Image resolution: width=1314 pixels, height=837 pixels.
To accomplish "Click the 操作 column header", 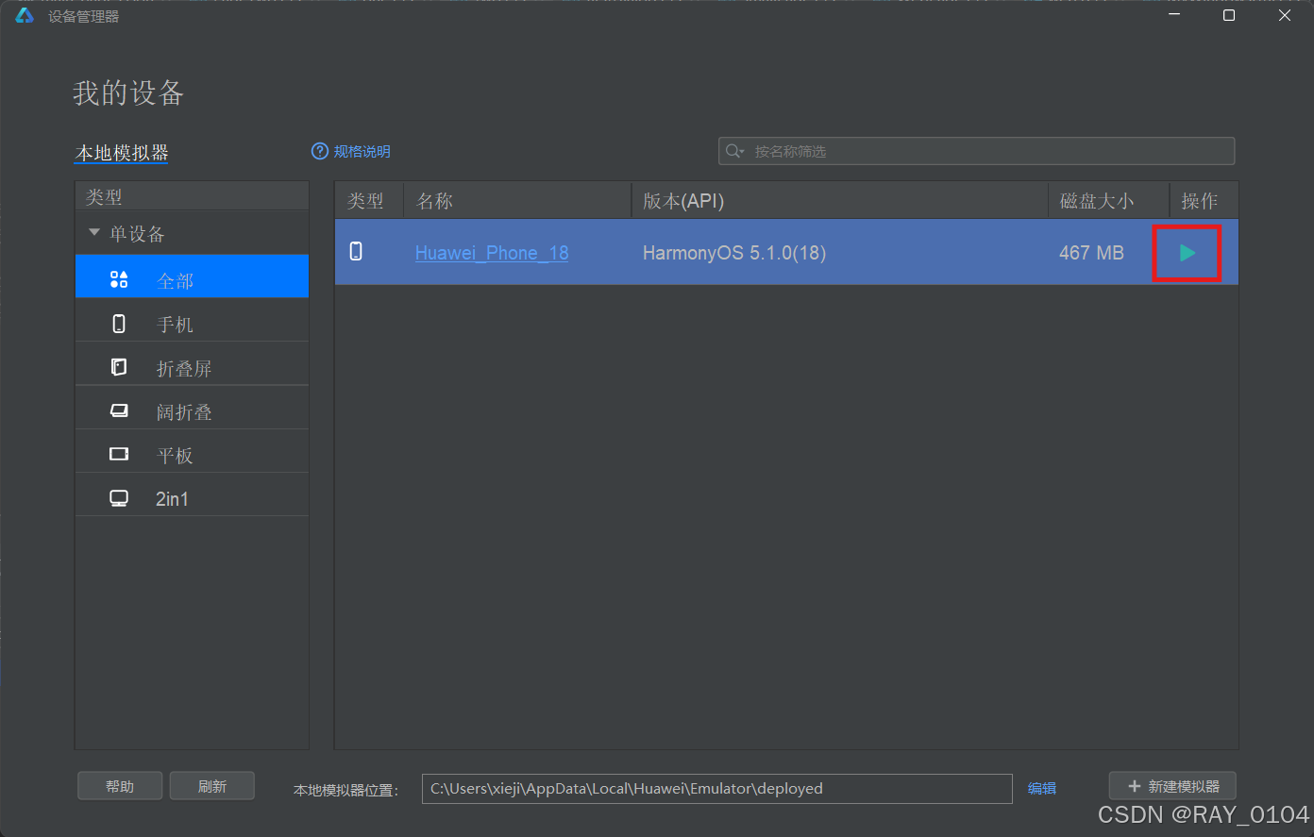I will 1204,201.
